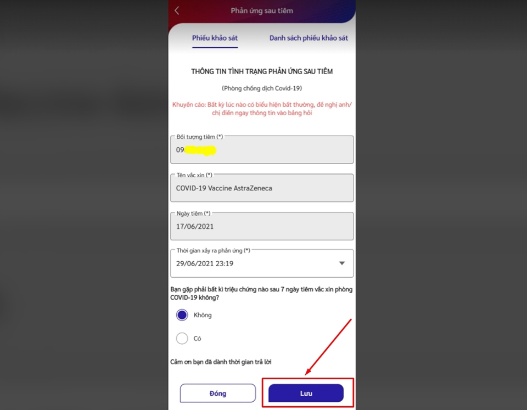This screenshot has width=527, height=410.
Task: Click the COVID-19 Vaccine AstraZeneca text
Action: tap(224, 188)
